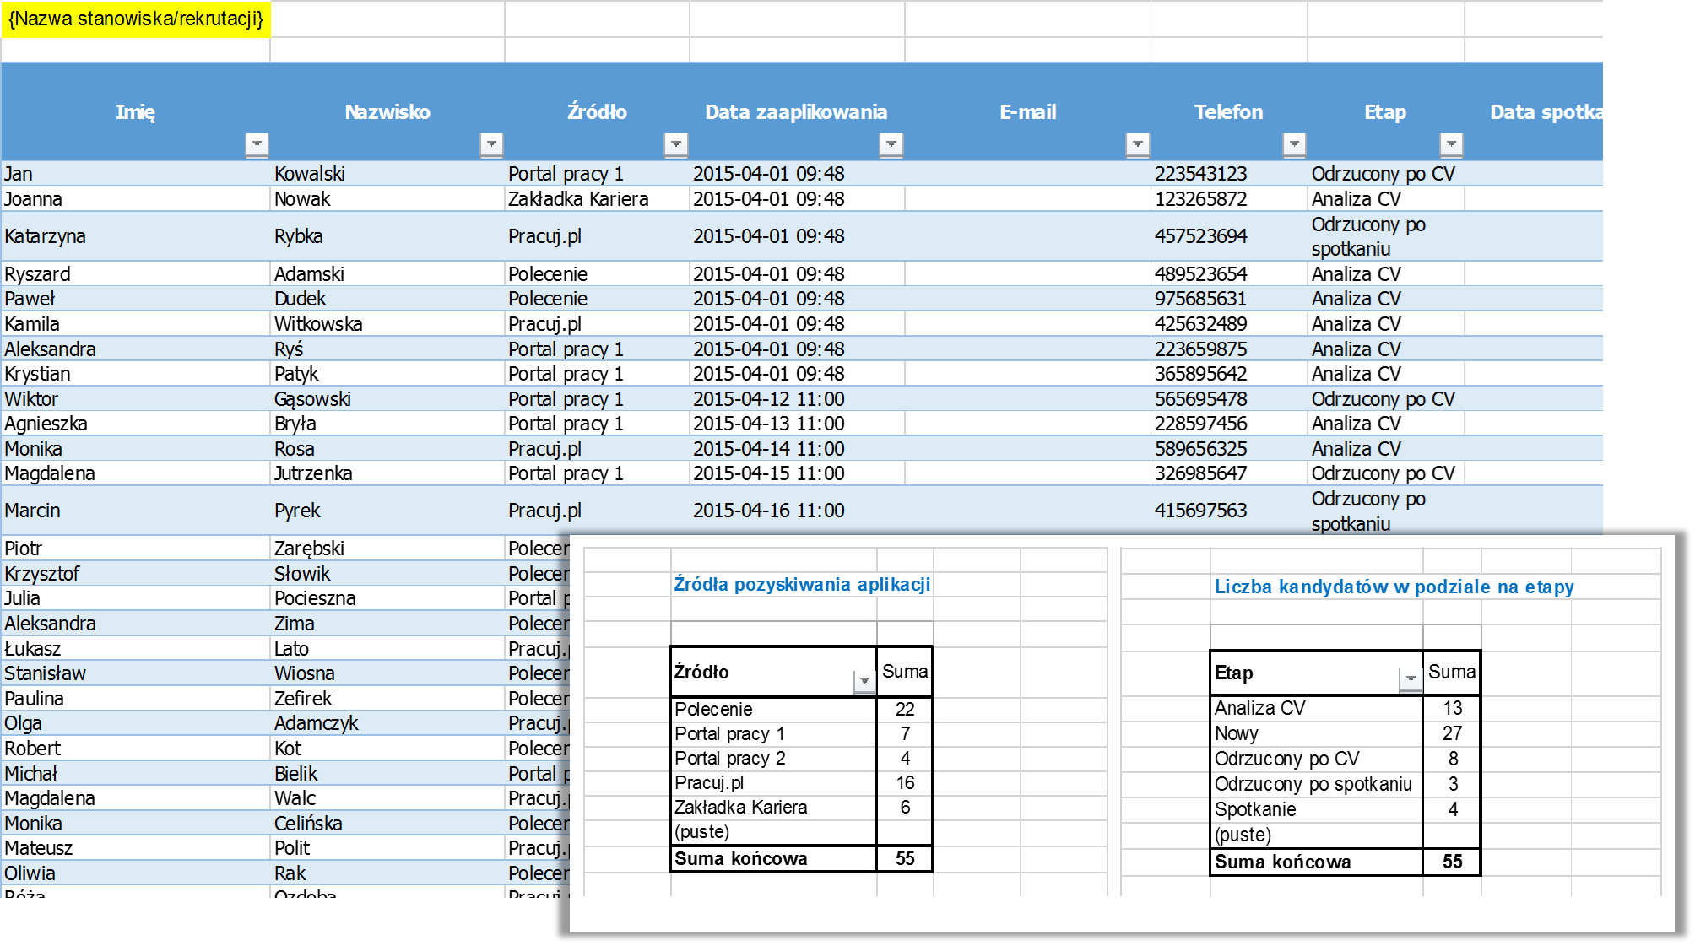Click the Gąsowski surname cell
This screenshot has height=946, width=1695.
[387, 399]
